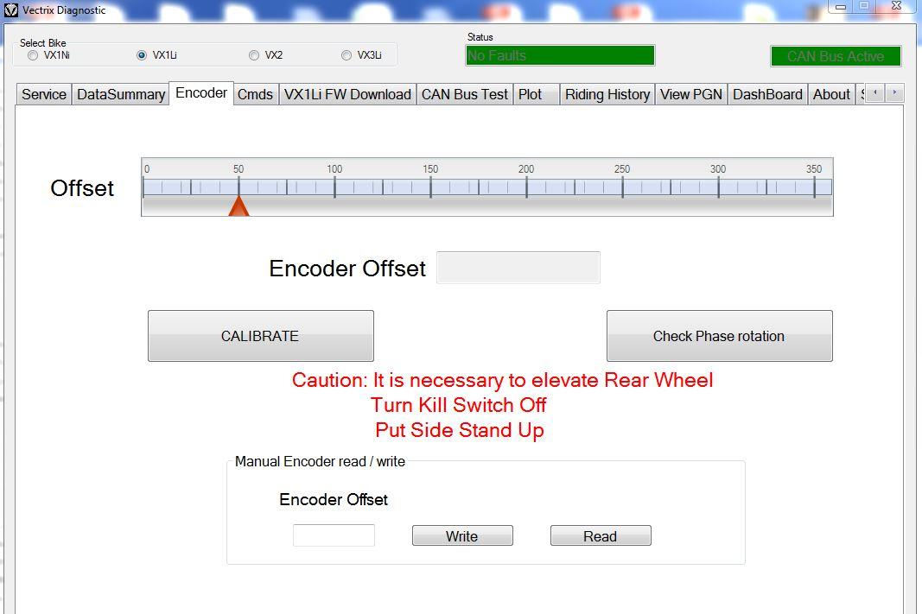Click the Read encoder offset button
The width and height of the screenshot is (922, 614).
(601, 536)
